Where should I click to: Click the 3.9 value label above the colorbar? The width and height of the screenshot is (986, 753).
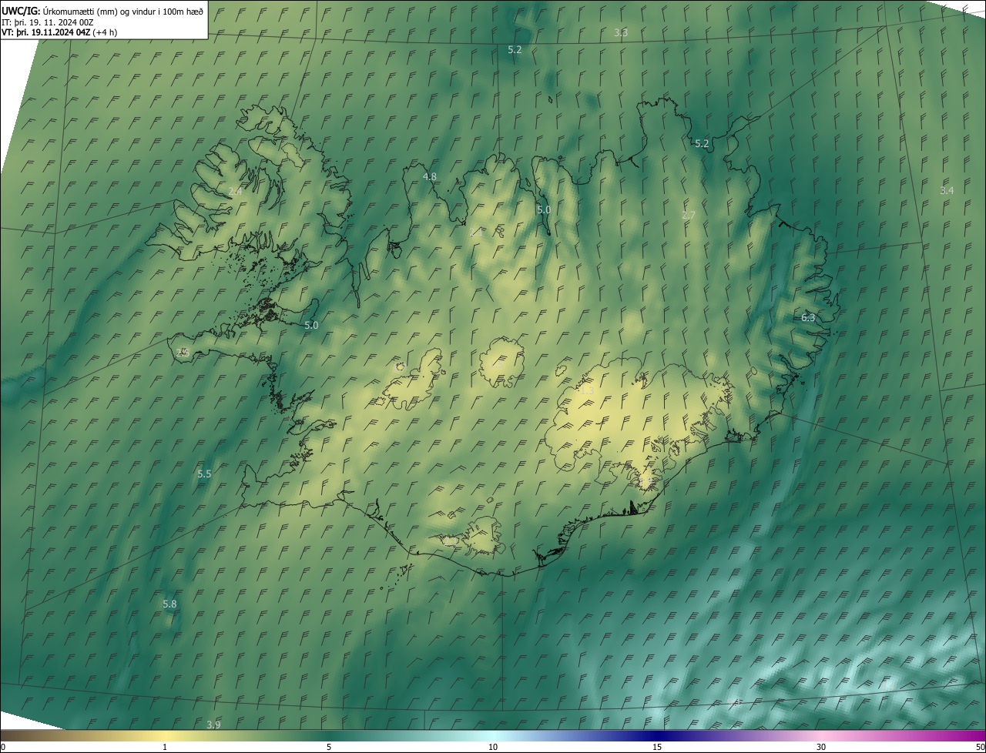tap(213, 725)
